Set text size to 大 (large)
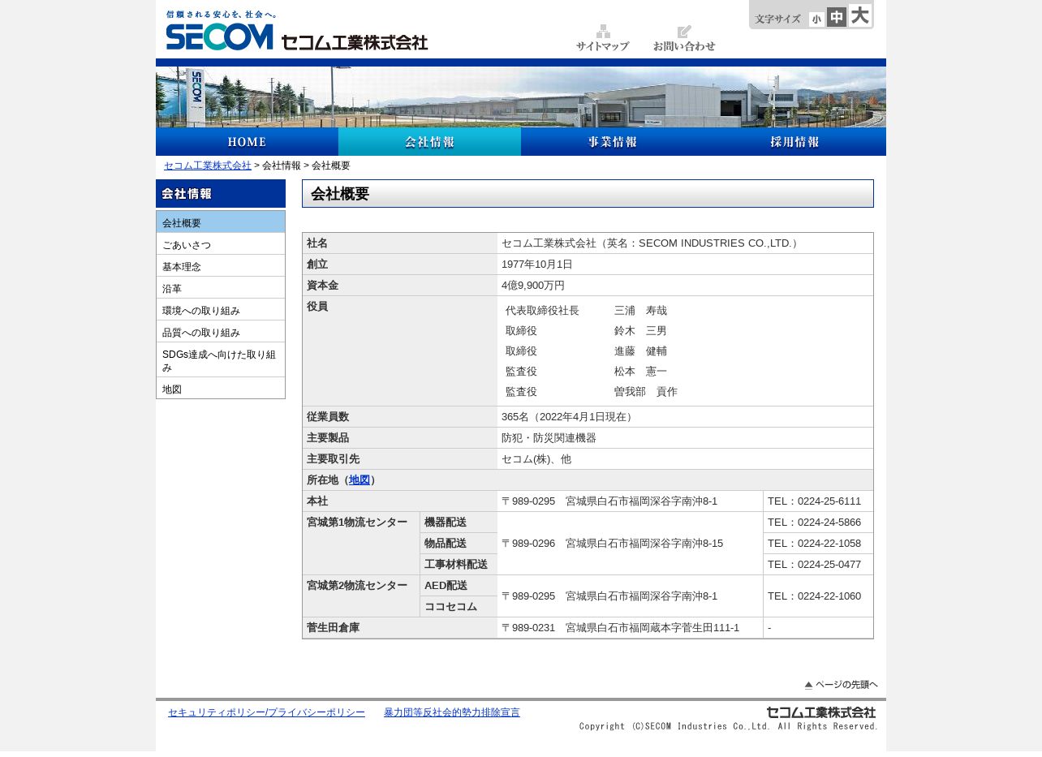Image resolution: width=1042 pixels, height=757 pixels. [x=859, y=15]
